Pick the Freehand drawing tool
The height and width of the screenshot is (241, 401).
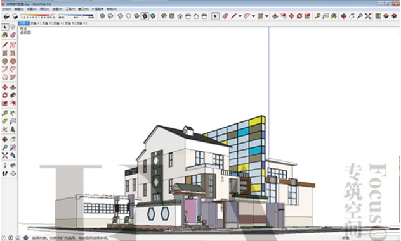click(13, 45)
